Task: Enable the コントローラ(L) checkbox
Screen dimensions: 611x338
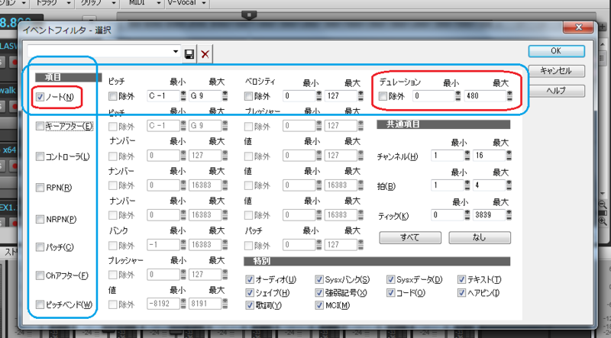Action: pyautogui.click(x=40, y=156)
